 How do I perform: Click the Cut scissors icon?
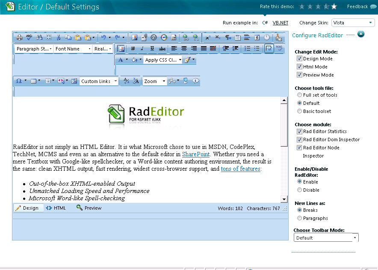click(58, 37)
